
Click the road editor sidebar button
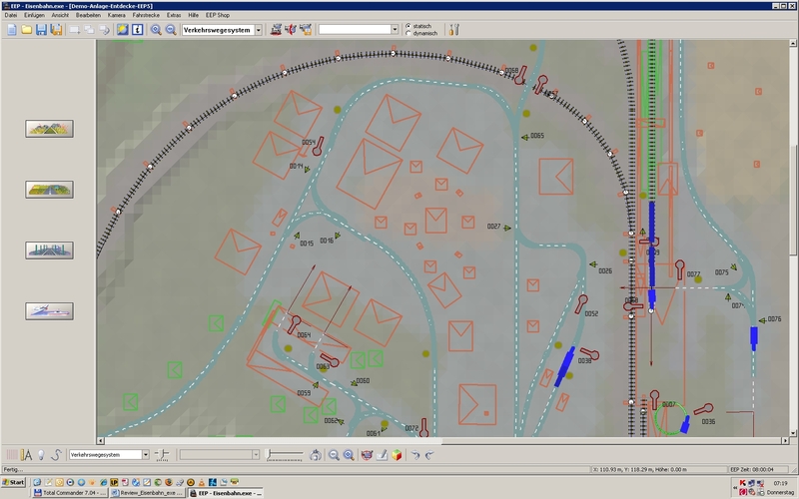click(49, 190)
